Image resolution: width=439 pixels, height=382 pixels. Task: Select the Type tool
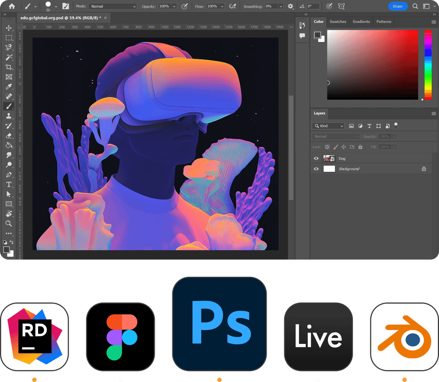click(x=9, y=184)
